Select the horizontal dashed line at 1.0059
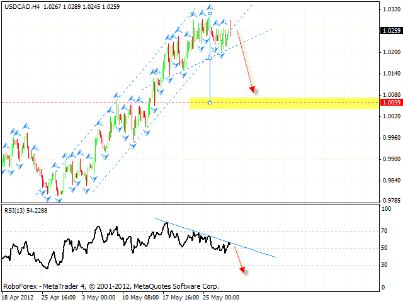This screenshot has height=302, width=403. click(94, 103)
